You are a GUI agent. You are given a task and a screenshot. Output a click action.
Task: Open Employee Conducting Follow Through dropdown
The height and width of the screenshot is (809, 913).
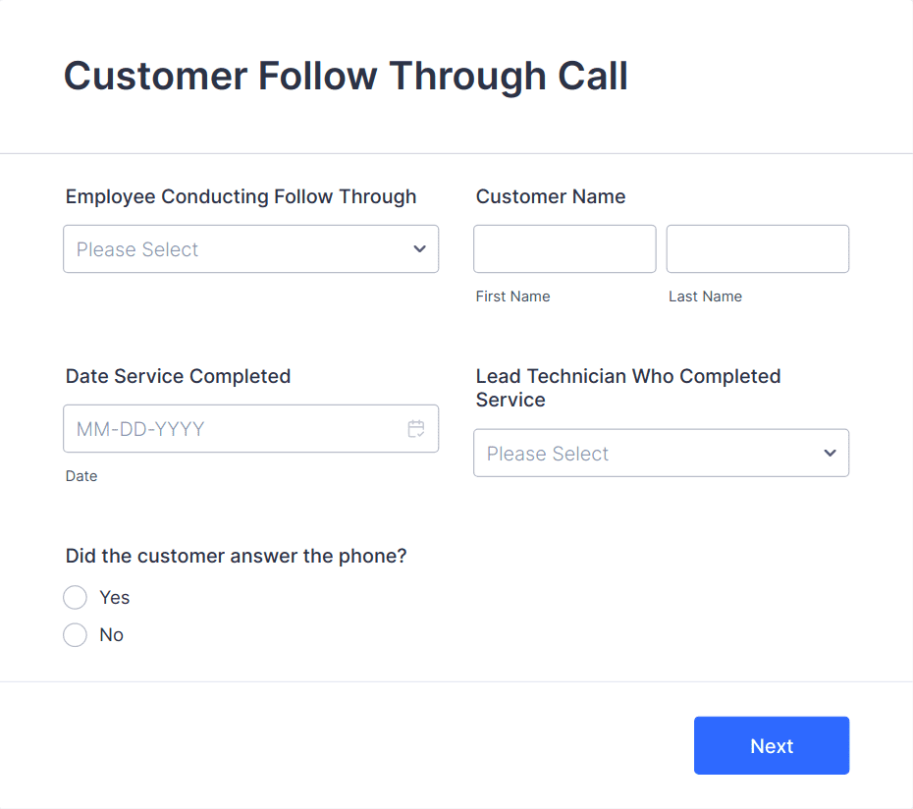click(250, 248)
